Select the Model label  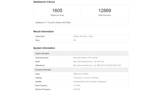[x=38, y=62]
